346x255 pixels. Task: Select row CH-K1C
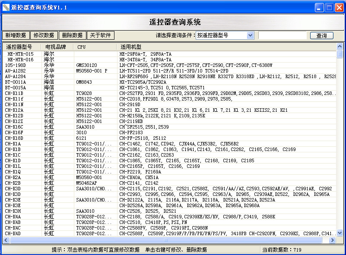(169, 155)
